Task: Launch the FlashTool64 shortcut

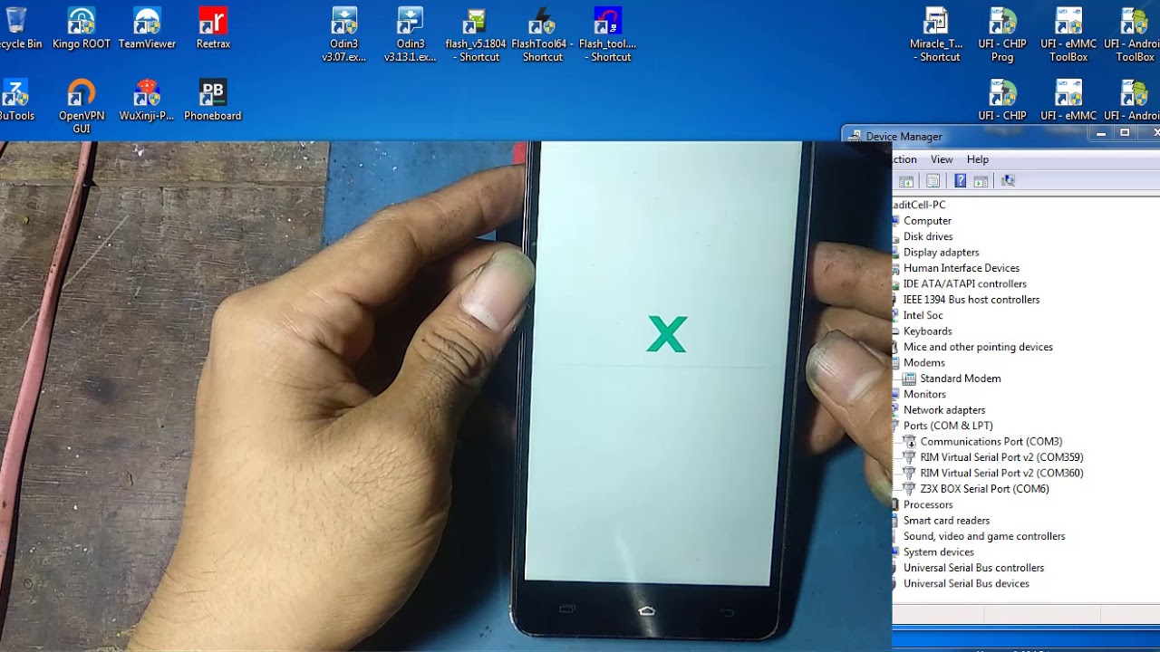Action: [542, 34]
